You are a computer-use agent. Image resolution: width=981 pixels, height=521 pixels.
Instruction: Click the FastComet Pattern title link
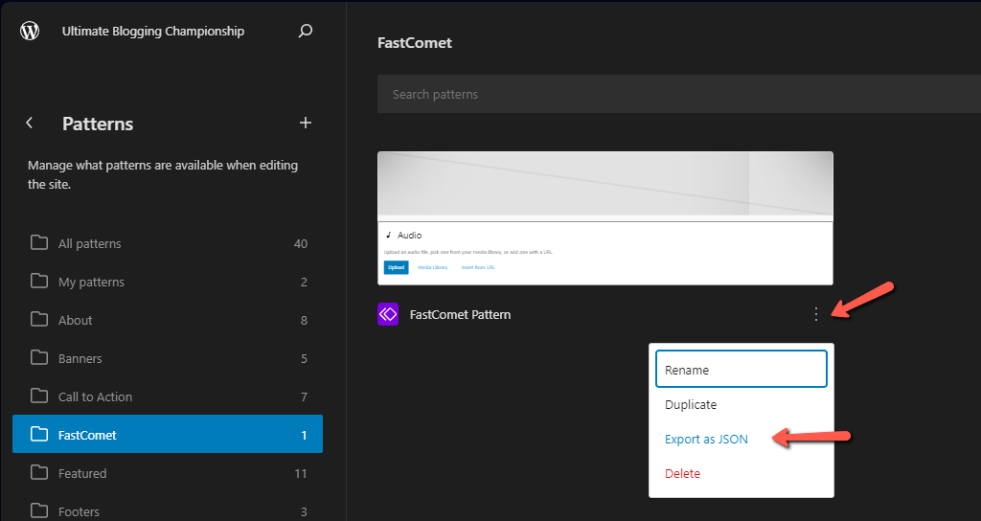[x=460, y=314]
